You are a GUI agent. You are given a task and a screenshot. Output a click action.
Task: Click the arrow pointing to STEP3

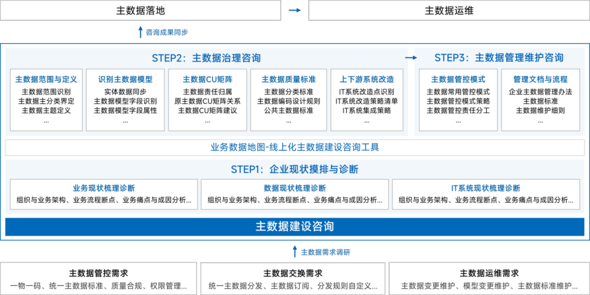click(410, 57)
